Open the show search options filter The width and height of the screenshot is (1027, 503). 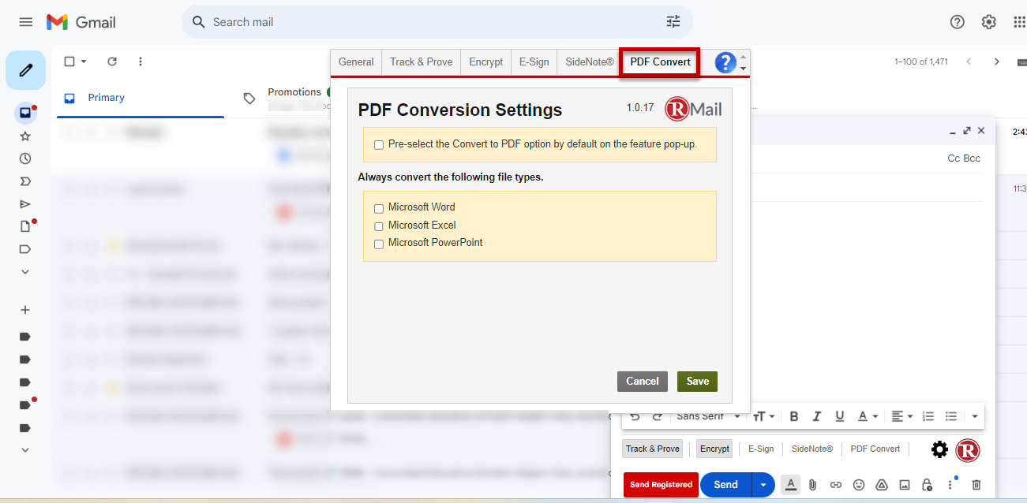pos(673,22)
